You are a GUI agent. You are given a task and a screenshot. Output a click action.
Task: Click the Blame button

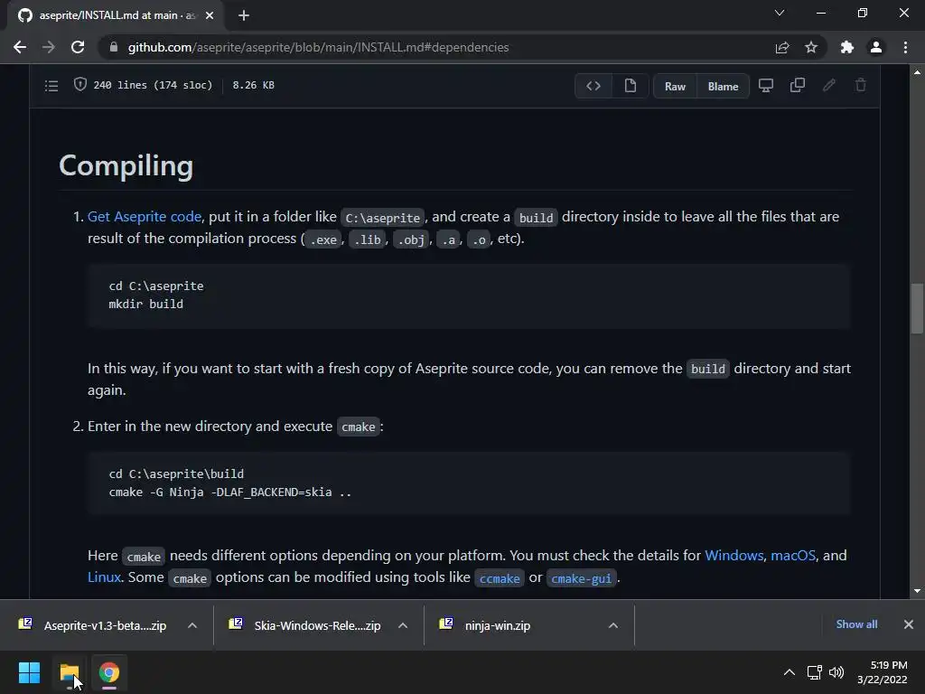click(x=723, y=86)
